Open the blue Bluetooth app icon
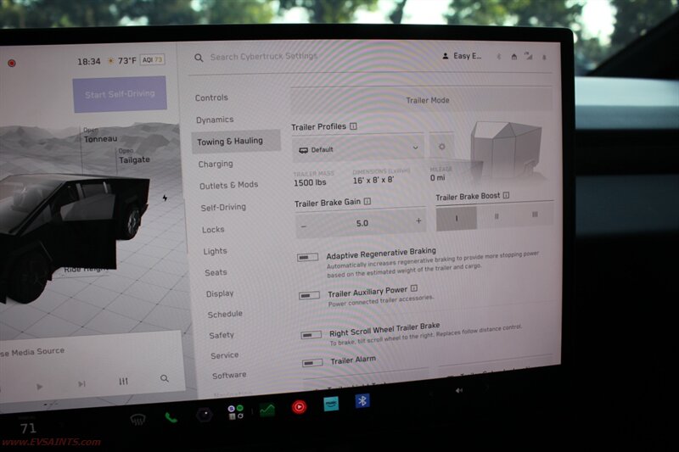The width and height of the screenshot is (679, 452). coord(362,401)
